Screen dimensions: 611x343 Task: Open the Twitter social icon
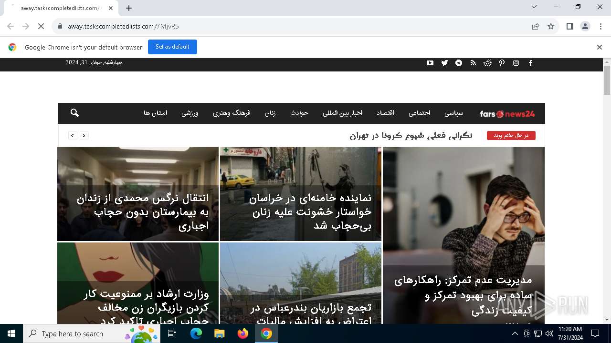point(444,63)
